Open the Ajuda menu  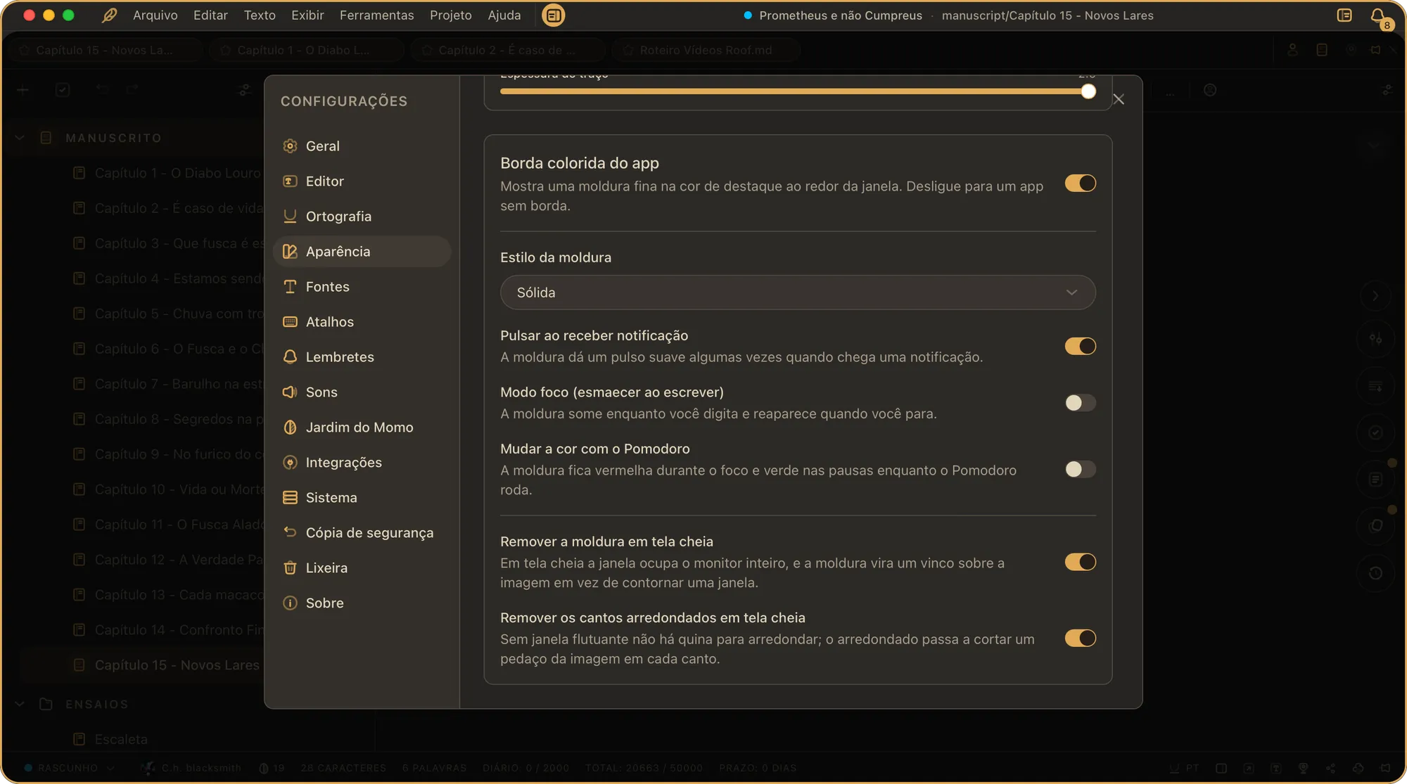[x=504, y=15]
